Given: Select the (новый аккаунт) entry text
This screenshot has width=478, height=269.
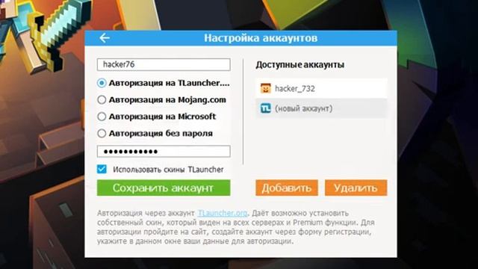Looking at the screenshot, I should (x=304, y=108).
